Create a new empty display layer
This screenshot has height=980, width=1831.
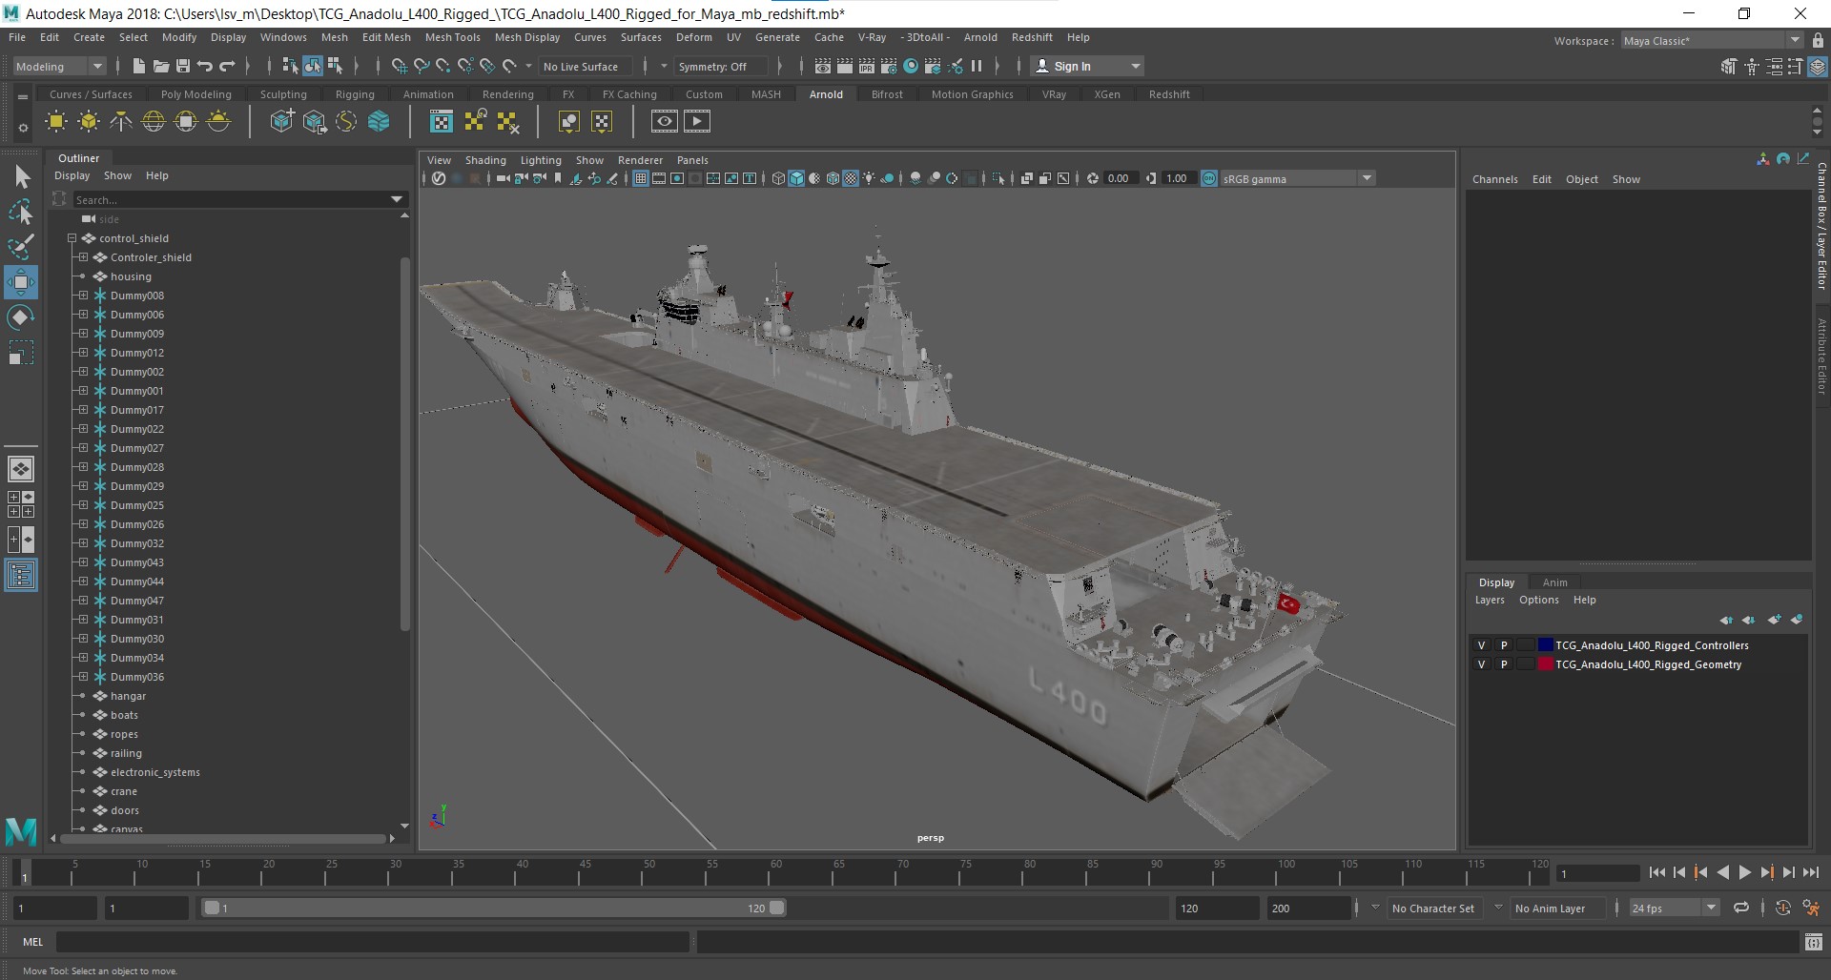click(x=1774, y=620)
